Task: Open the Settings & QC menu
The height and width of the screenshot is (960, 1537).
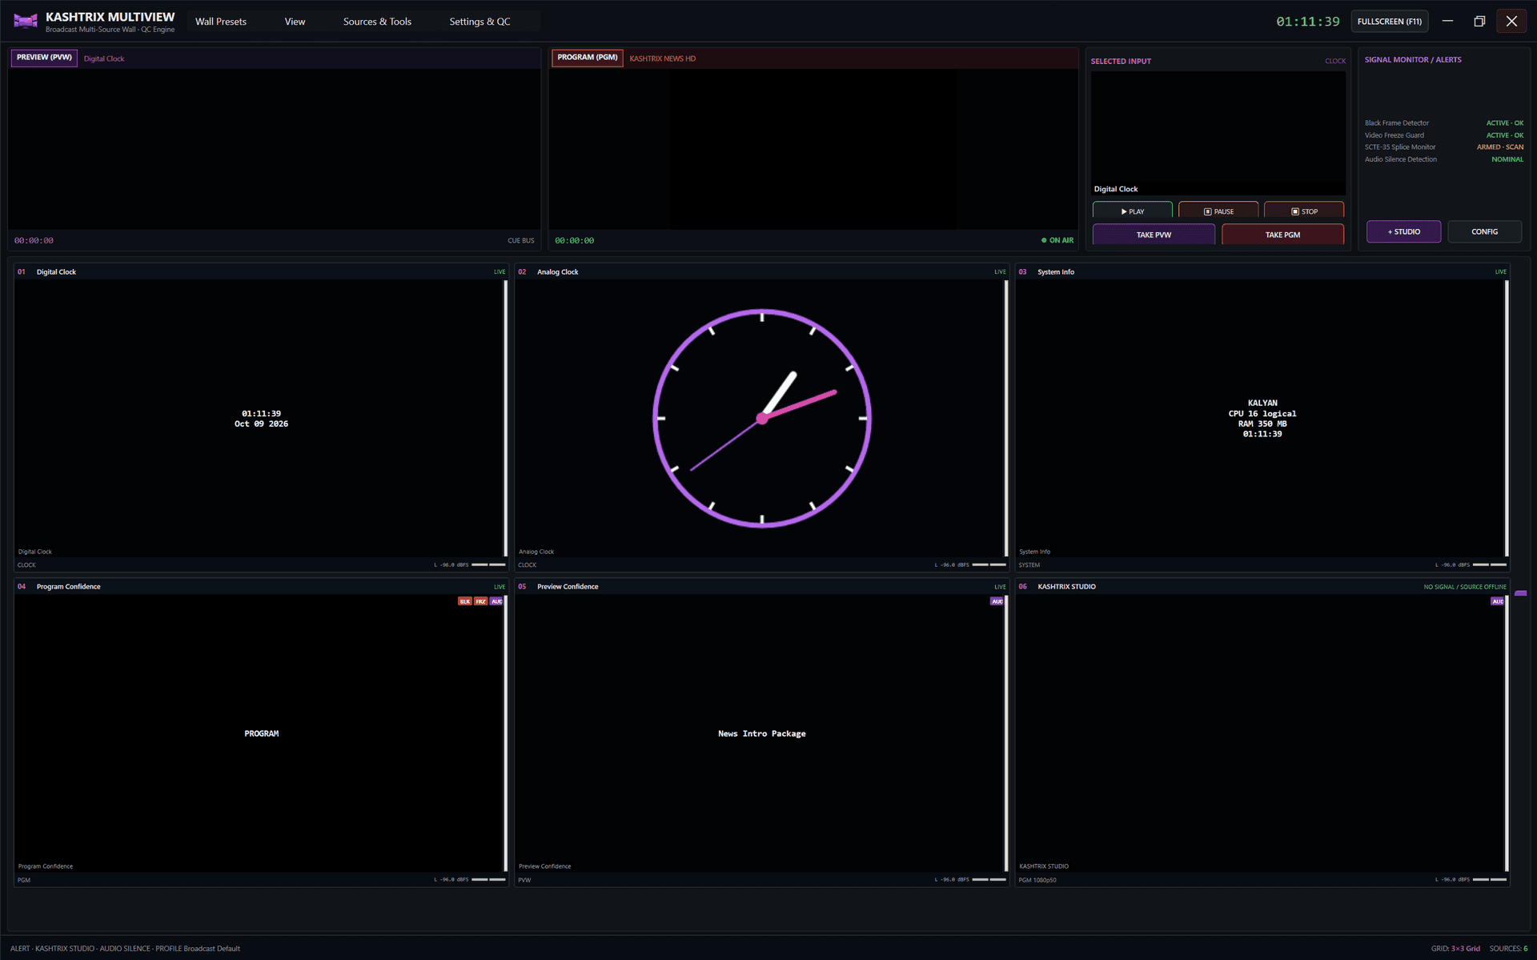Action: pyautogui.click(x=480, y=22)
